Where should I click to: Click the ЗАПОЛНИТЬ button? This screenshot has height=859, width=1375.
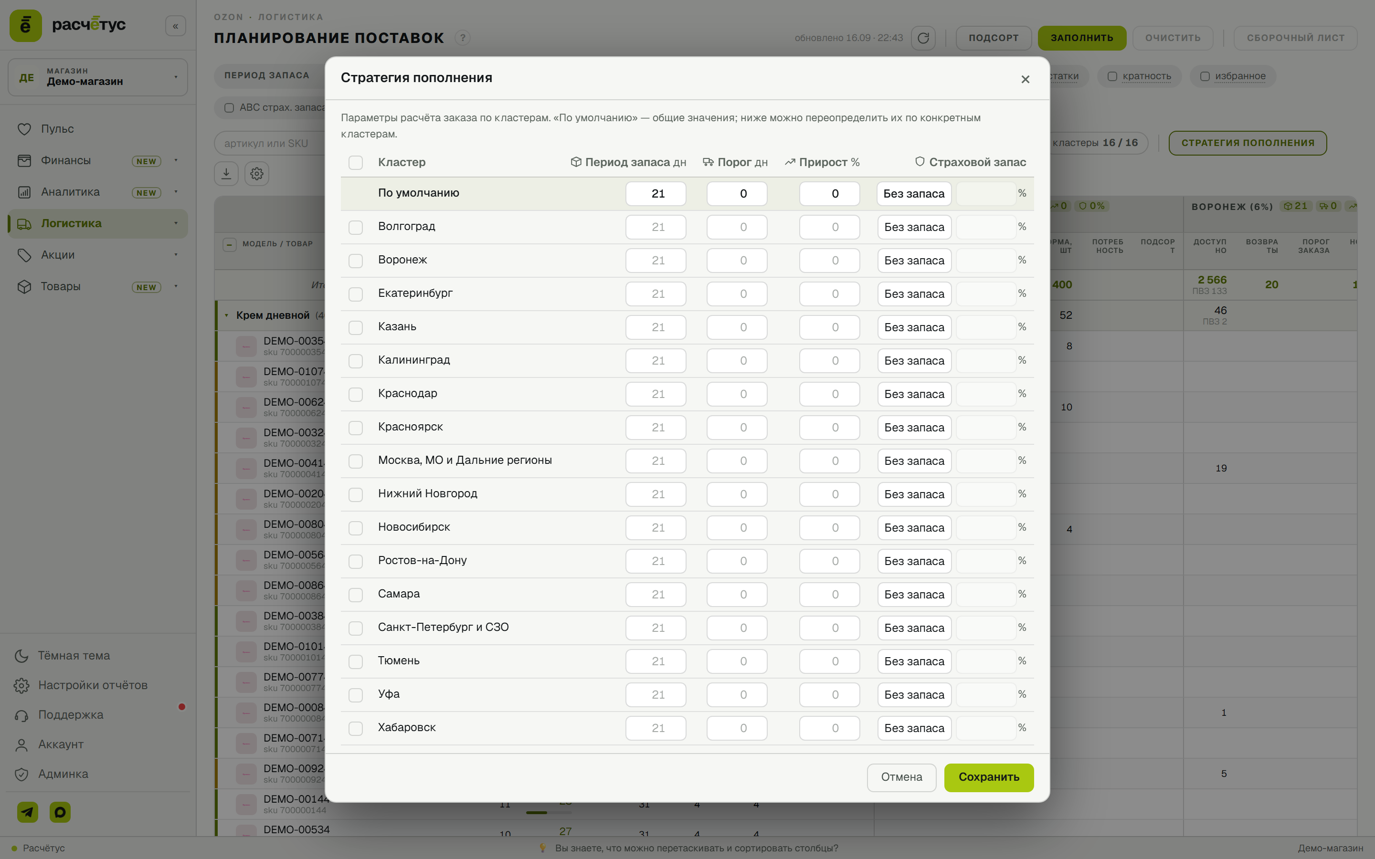point(1082,38)
